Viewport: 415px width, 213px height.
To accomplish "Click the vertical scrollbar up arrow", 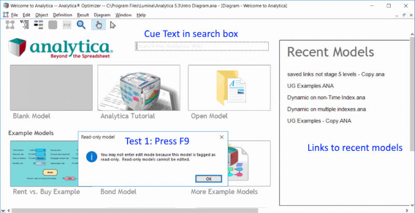I will pos(412,34).
